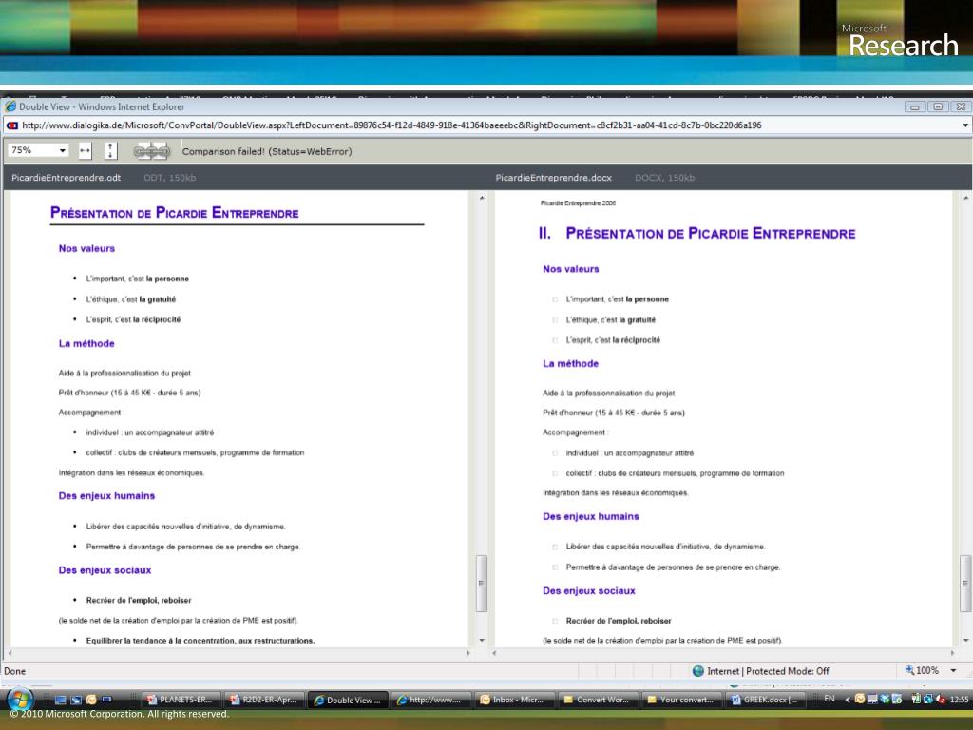This screenshot has width=973, height=730.
Task: Click Des enjeux sociaux heading in right document
Action: [589, 591]
